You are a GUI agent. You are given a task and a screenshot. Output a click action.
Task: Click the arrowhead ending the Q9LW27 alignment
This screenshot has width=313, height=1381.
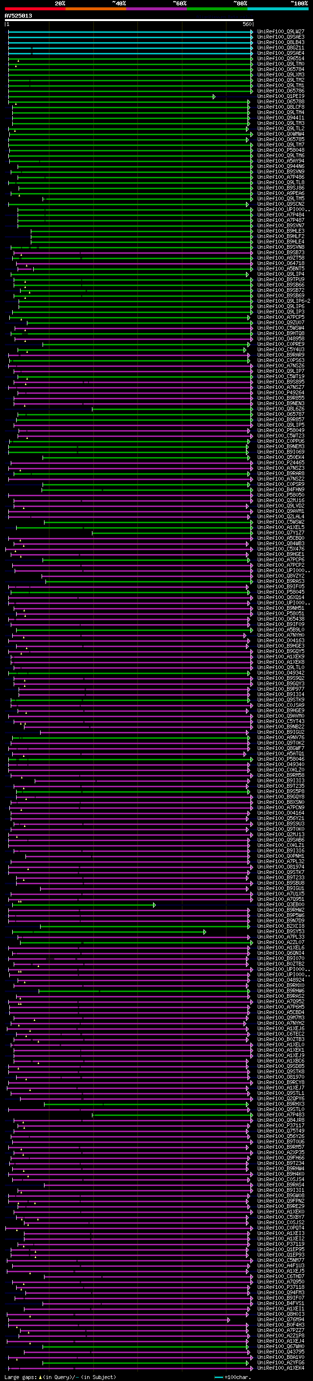251,32
